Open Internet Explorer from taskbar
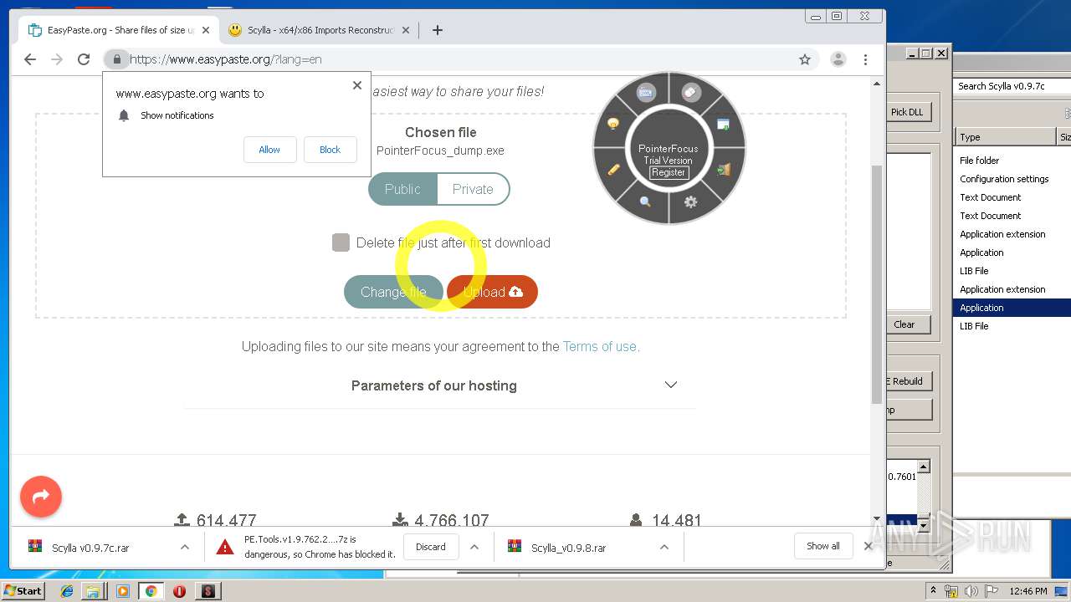Viewport: 1071px width, 602px height. click(x=67, y=591)
